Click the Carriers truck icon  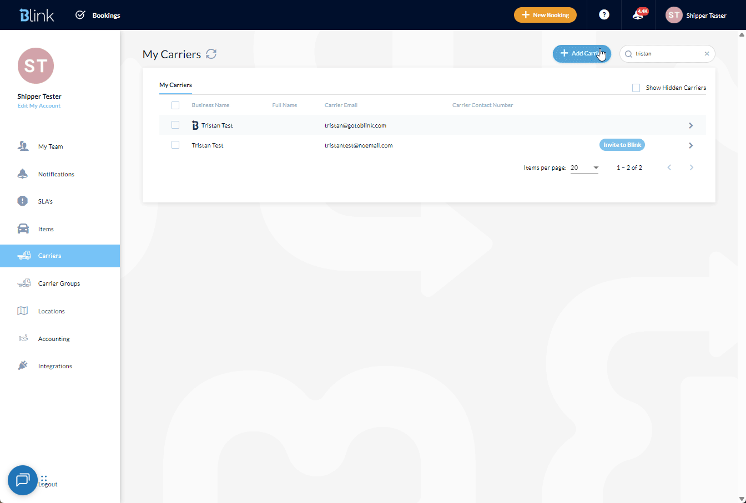pos(23,256)
